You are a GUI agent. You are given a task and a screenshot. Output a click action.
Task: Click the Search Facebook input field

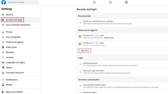[23, 2]
